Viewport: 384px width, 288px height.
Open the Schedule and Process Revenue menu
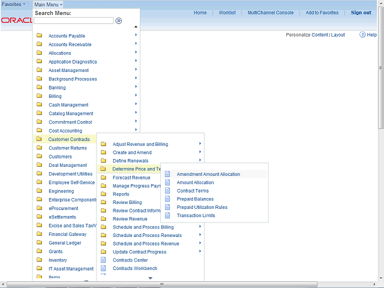tap(146, 244)
